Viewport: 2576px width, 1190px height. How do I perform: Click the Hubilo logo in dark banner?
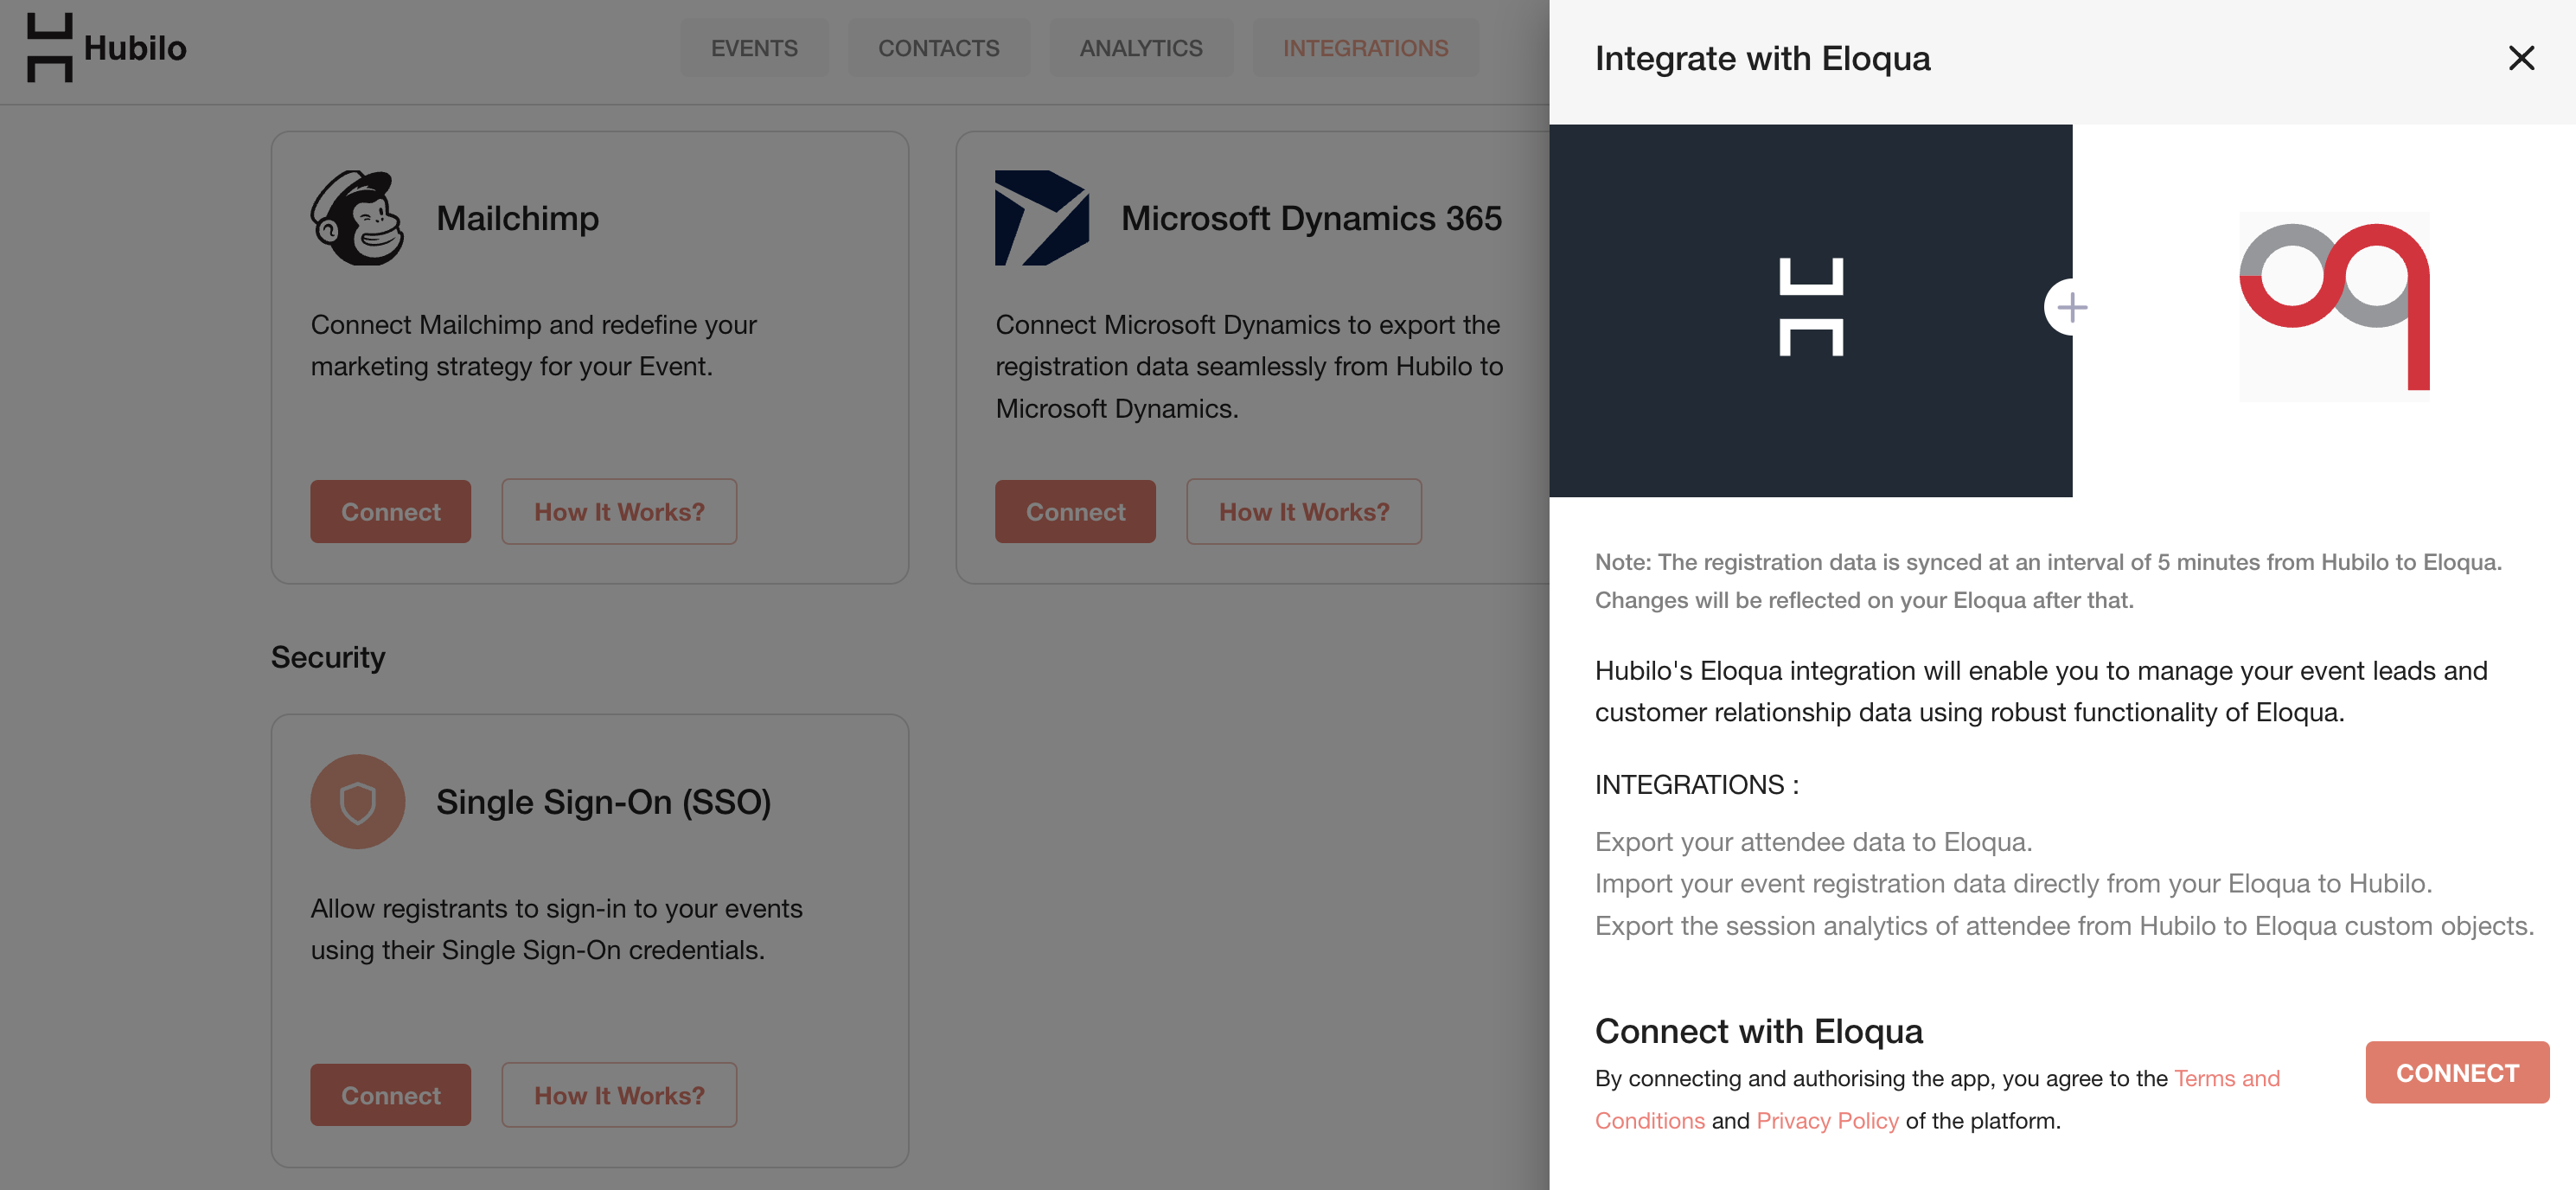[1811, 307]
